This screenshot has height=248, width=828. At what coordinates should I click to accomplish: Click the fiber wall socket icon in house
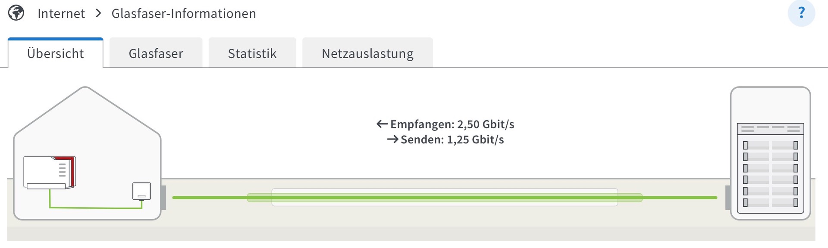[x=141, y=191]
